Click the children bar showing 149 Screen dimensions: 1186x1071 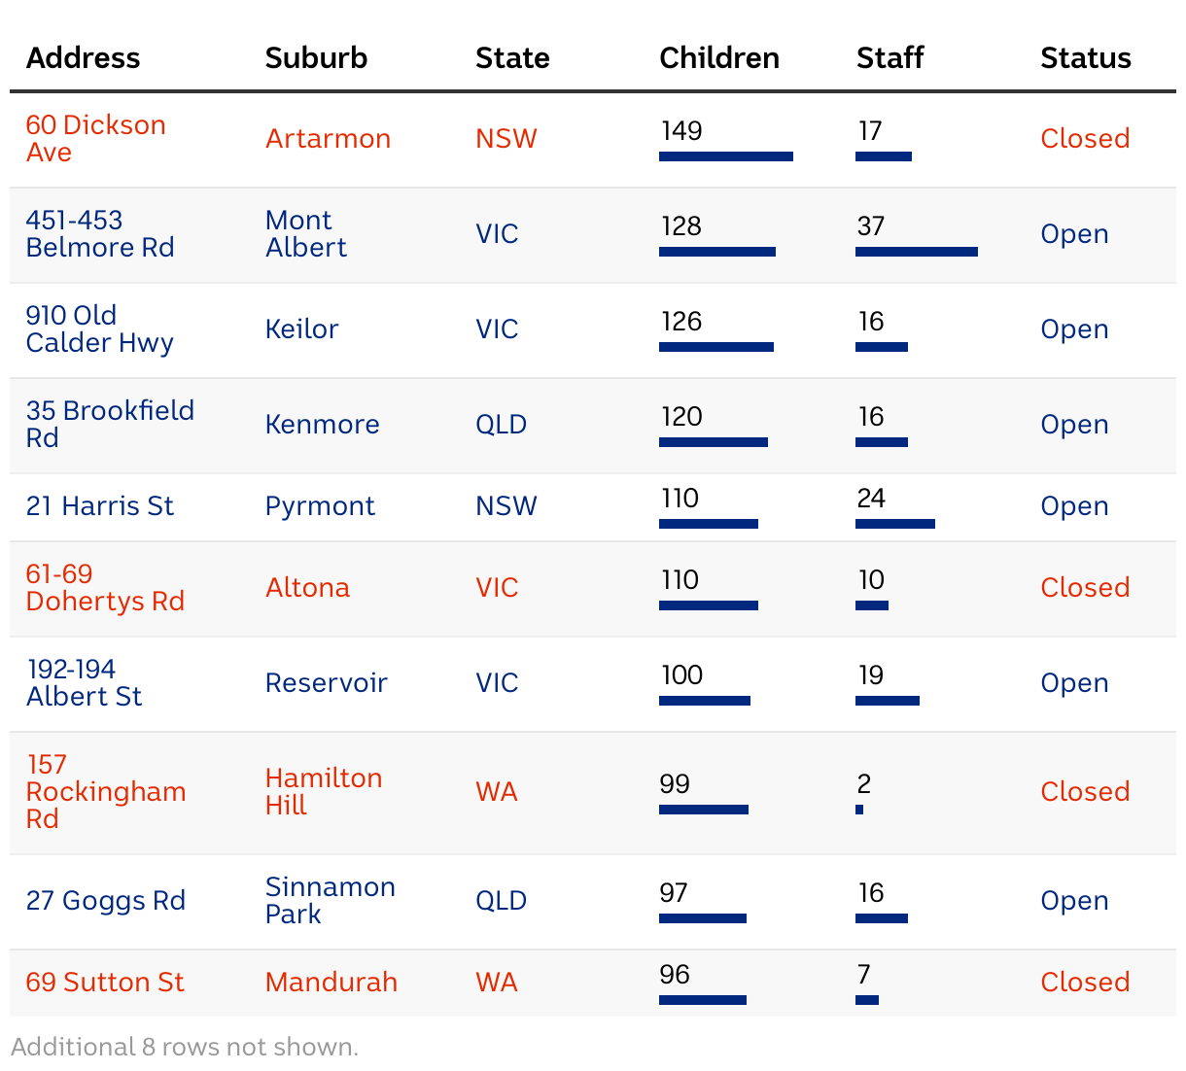coord(726,156)
